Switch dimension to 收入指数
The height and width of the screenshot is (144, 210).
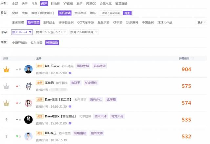(36, 43)
